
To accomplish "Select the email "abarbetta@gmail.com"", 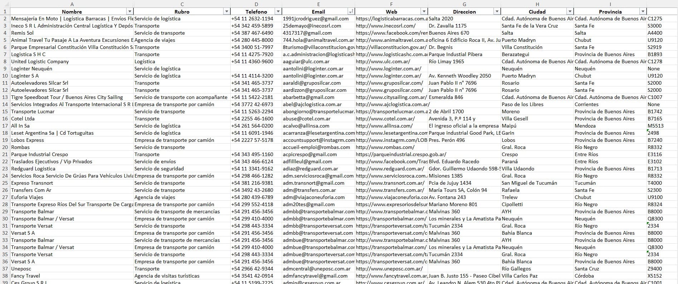I will pos(318,97).
